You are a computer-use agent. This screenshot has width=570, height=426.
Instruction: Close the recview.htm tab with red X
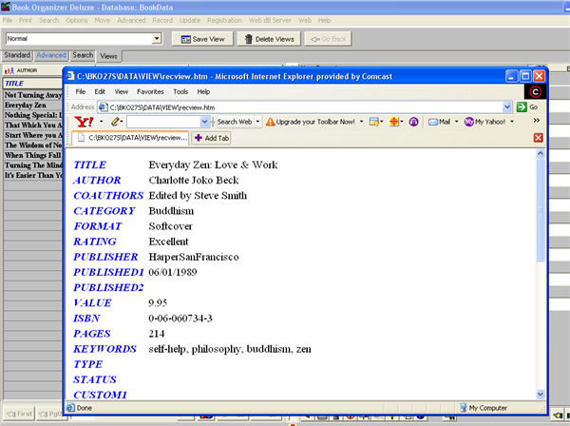click(539, 138)
